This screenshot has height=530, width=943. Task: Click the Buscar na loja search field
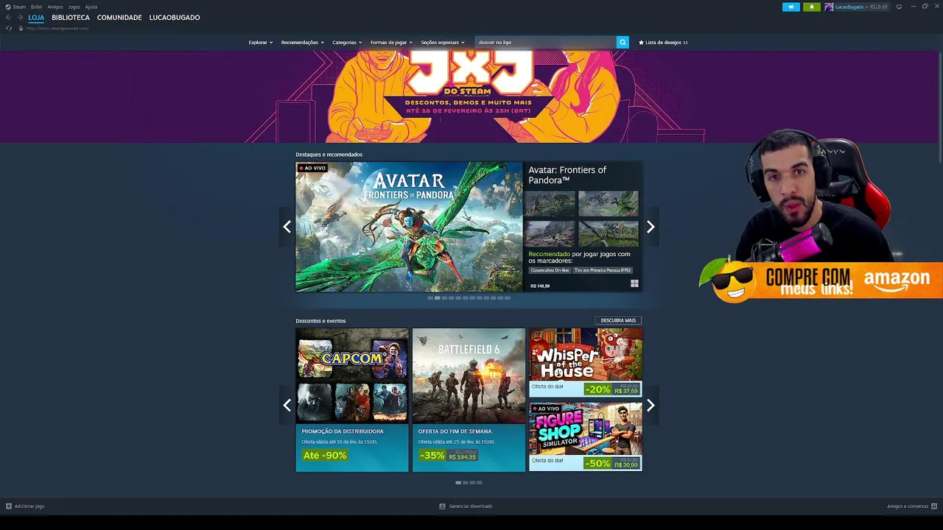tap(546, 42)
